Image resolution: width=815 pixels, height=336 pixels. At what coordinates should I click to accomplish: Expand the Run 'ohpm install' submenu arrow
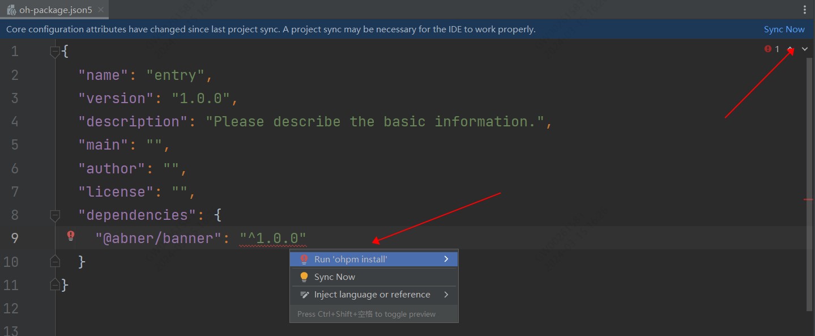(446, 259)
